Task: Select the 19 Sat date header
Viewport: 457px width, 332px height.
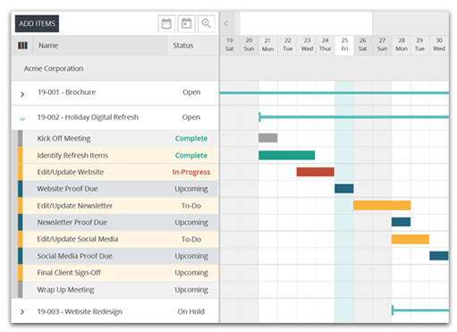Action: 230,45
